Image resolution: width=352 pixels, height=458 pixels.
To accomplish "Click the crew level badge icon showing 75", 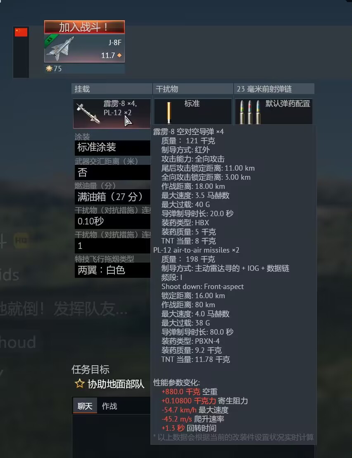I will click(49, 69).
